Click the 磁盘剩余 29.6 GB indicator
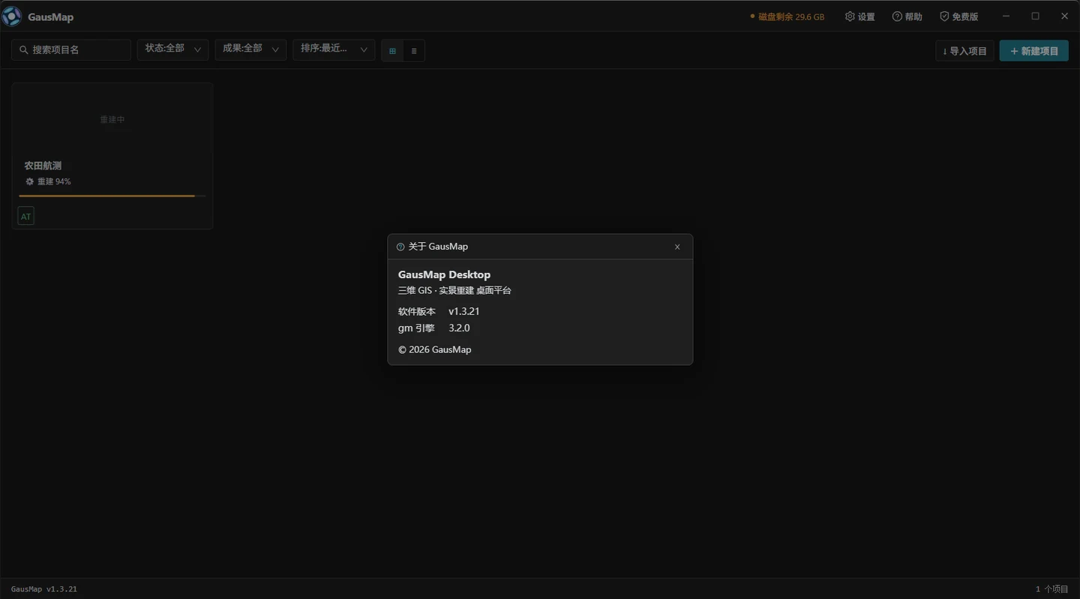The image size is (1080, 599). [x=787, y=16]
